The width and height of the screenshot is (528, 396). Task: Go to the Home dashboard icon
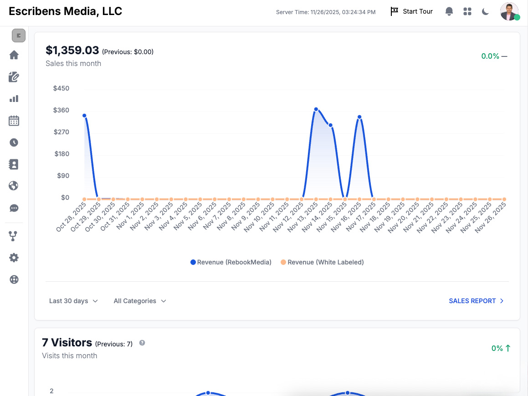[14, 55]
